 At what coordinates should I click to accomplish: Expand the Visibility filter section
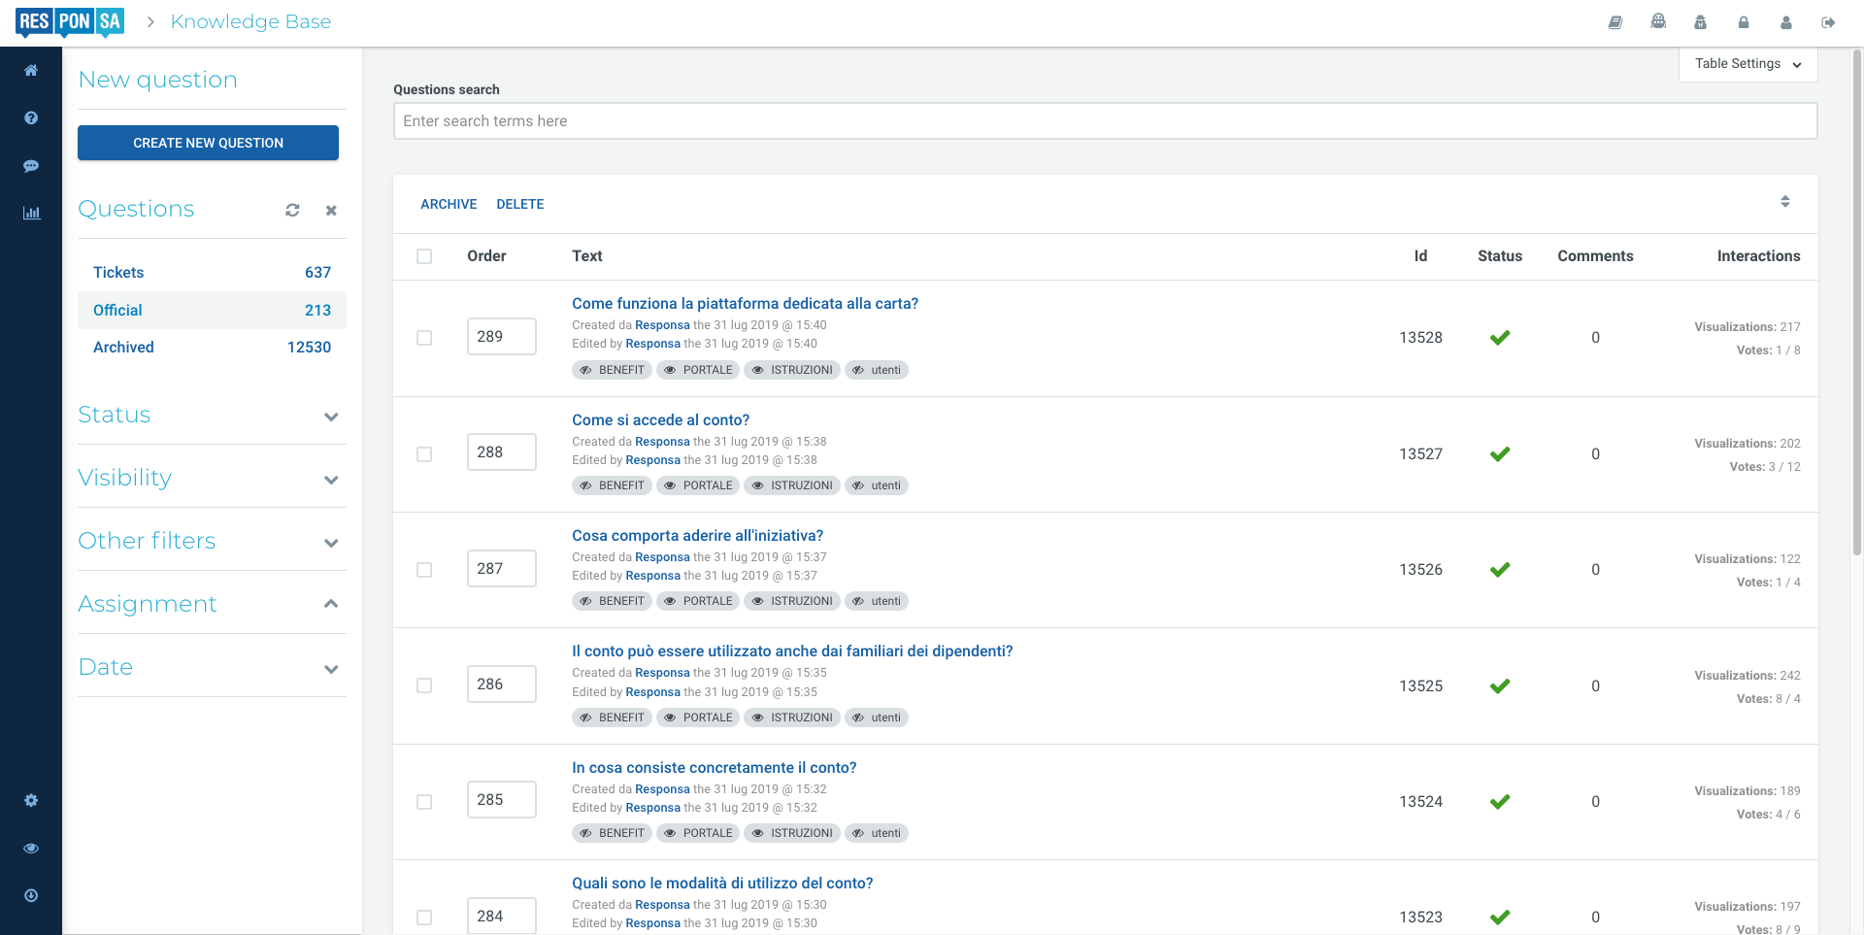pos(212,479)
